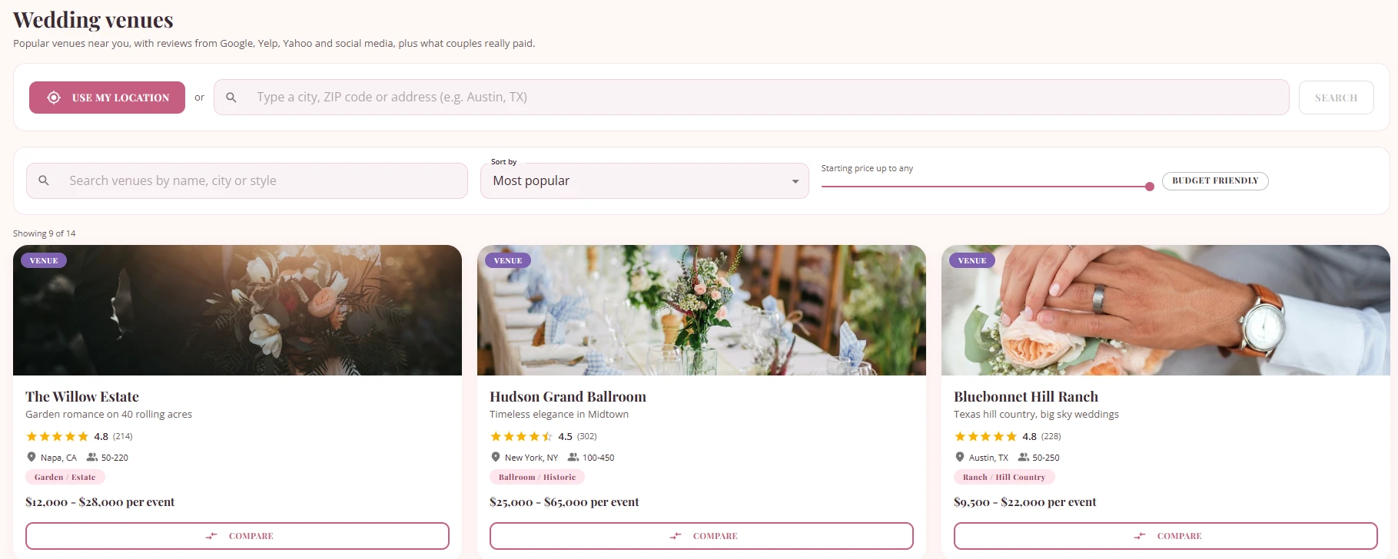Viewport: 1398px width, 559px height.
Task: Click Hudson Grand Ballroom 4.5 star rating
Action: pyautogui.click(x=522, y=436)
